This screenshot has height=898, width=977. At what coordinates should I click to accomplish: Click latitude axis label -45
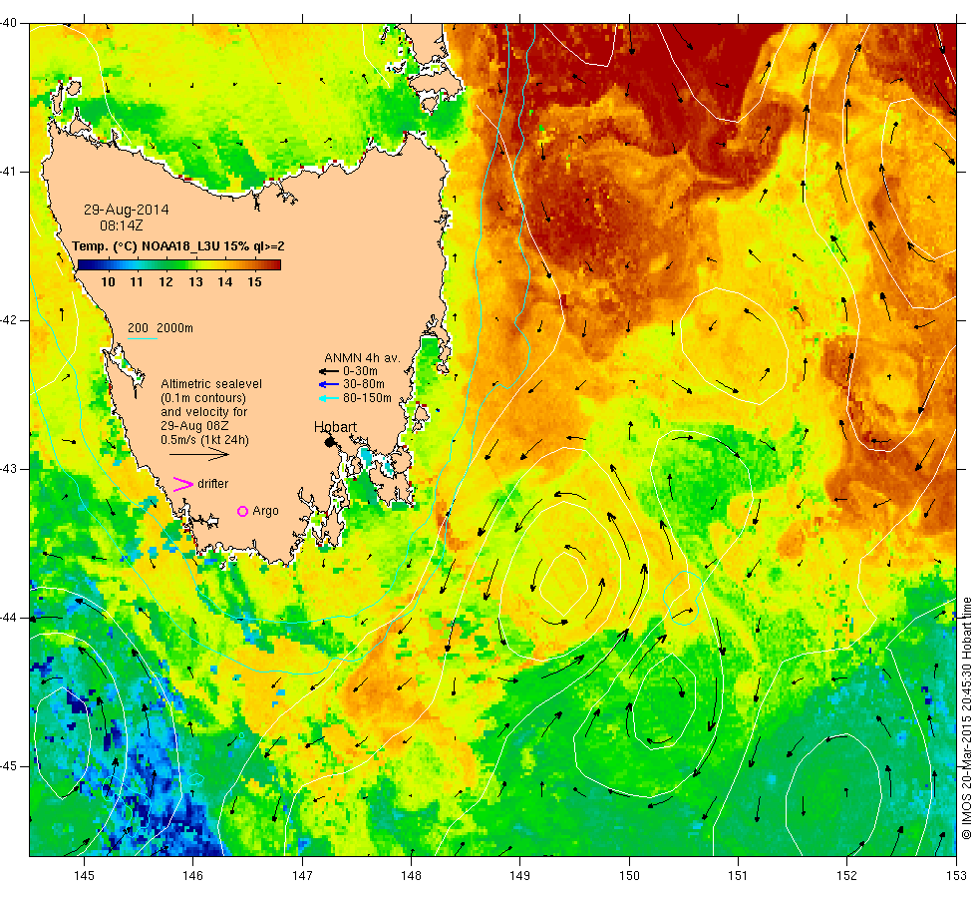9,766
